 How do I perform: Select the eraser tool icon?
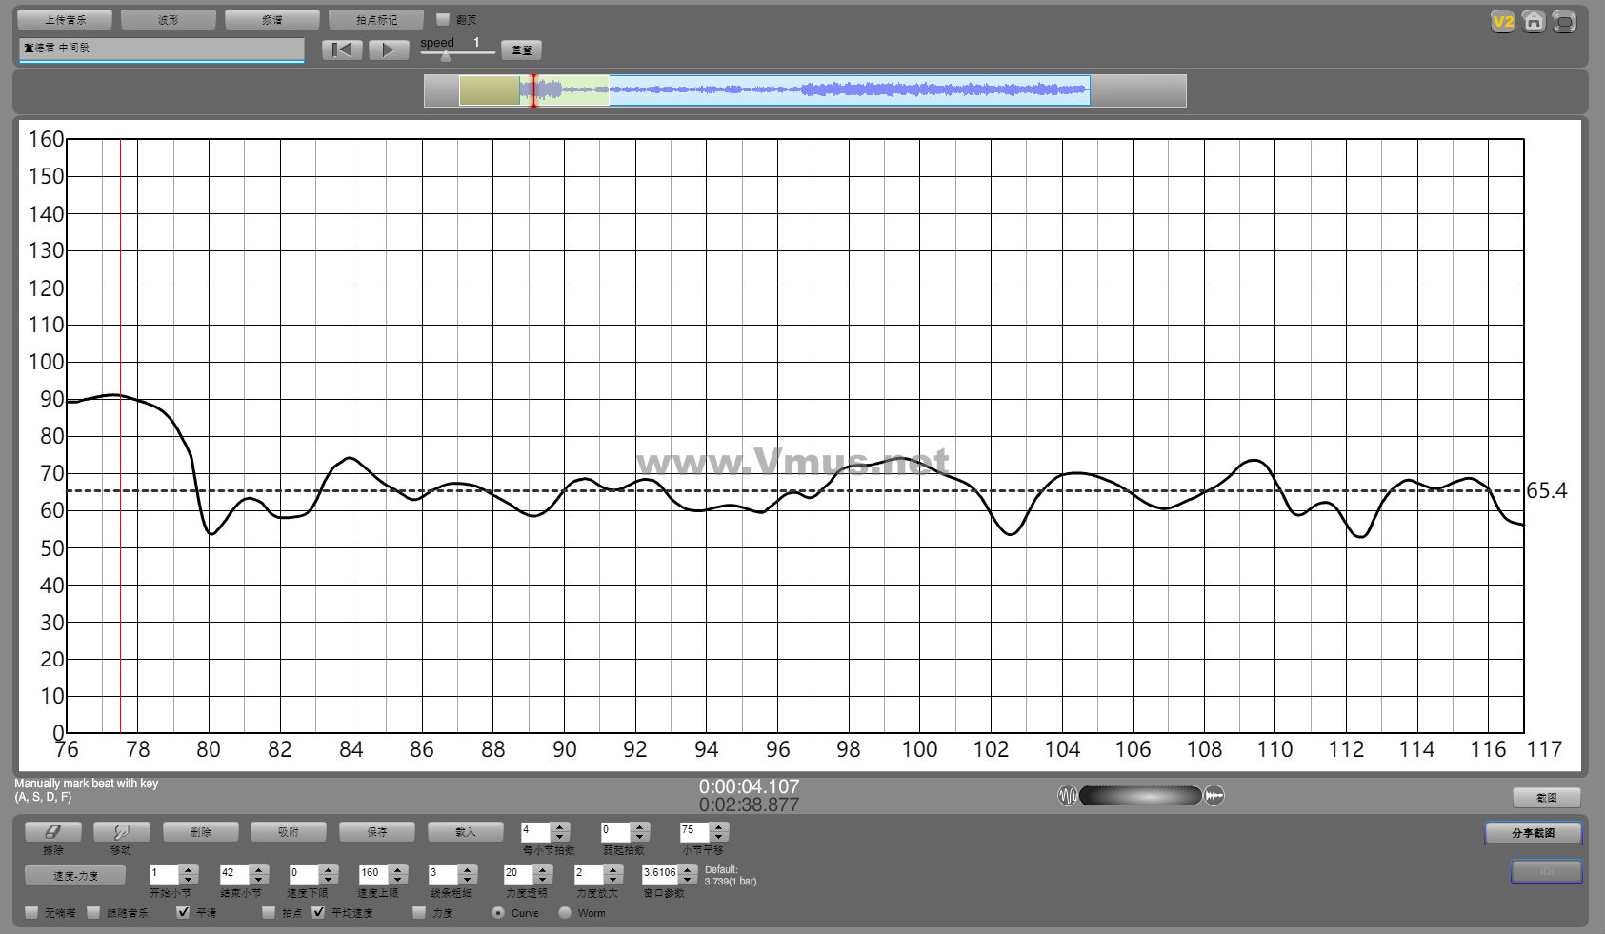pos(53,831)
